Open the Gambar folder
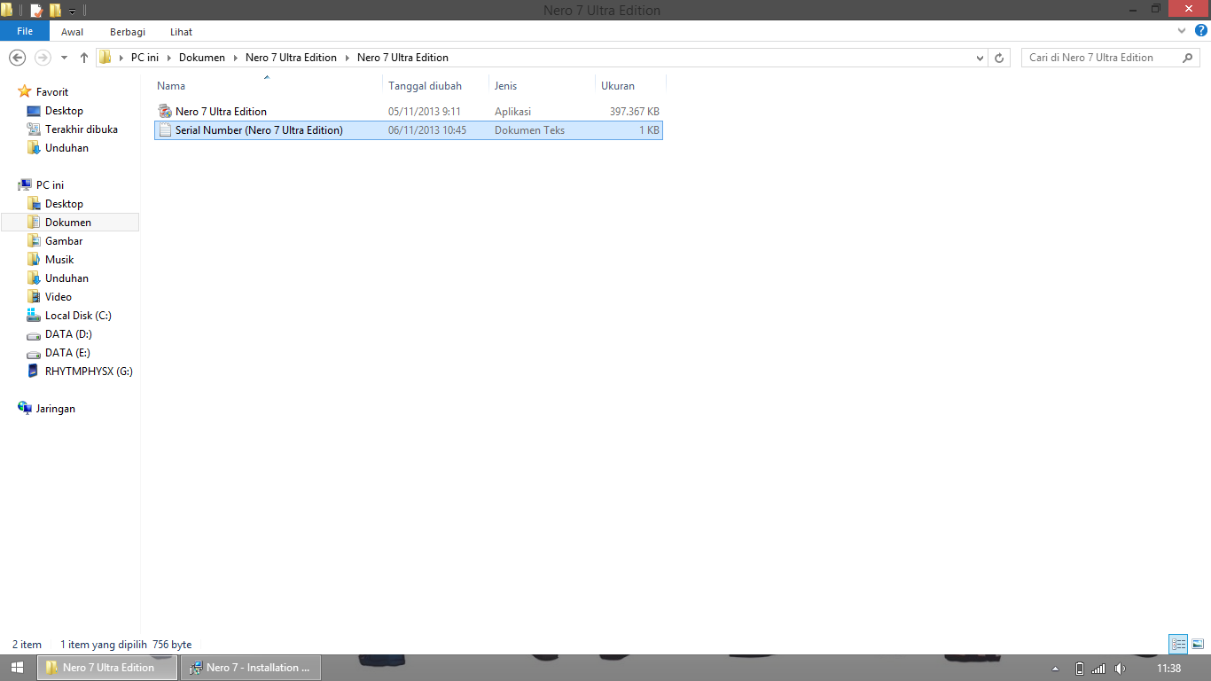The image size is (1211, 681). pyautogui.click(x=64, y=241)
